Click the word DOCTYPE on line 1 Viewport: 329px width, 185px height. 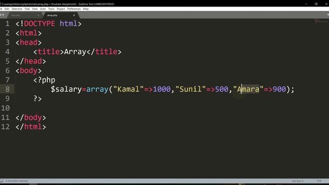coord(40,24)
